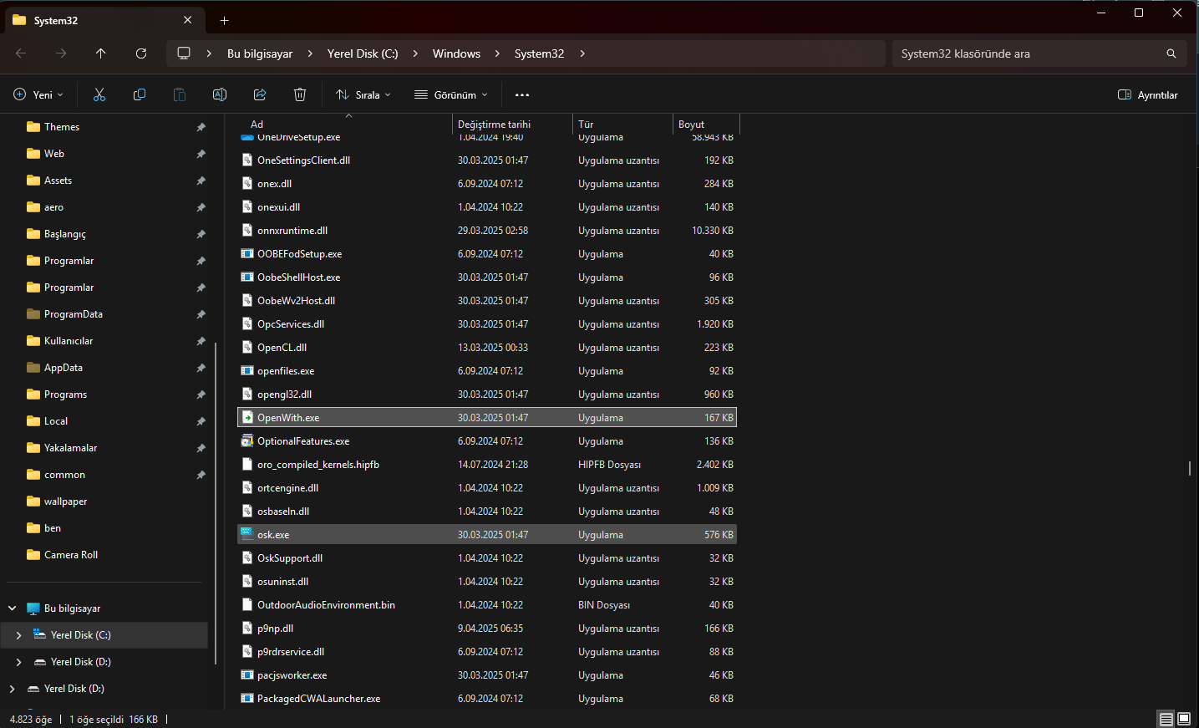
Task: Navigate to Windows breadcrumb
Action: (x=456, y=53)
